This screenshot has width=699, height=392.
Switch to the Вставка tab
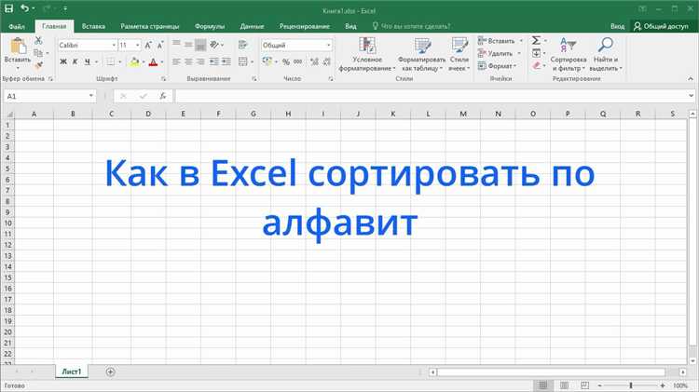(x=93, y=26)
